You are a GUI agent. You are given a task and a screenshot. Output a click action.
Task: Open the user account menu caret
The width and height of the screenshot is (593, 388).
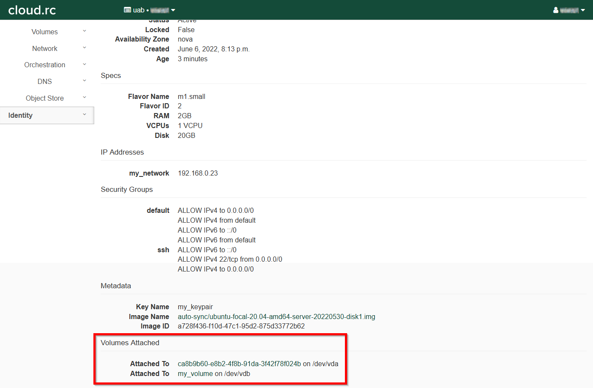(583, 10)
